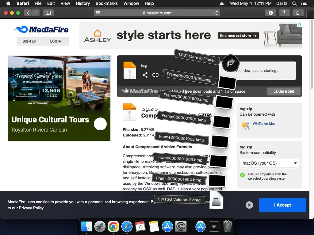Open Launchpad rocket in Dock
The height and width of the screenshot is (235, 314).
(x=100, y=226)
